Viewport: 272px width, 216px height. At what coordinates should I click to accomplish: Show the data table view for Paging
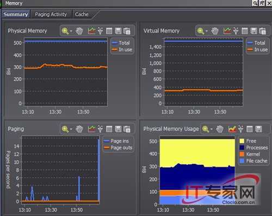coord(109,129)
